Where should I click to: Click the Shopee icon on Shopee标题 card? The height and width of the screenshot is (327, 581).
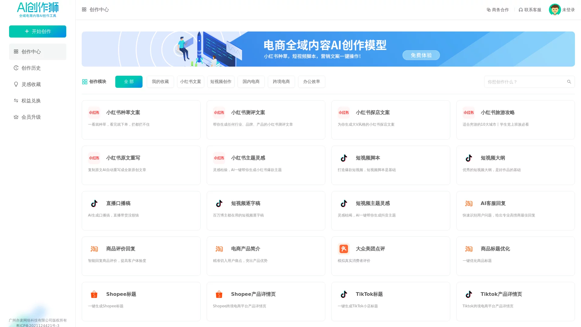coord(94,294)
